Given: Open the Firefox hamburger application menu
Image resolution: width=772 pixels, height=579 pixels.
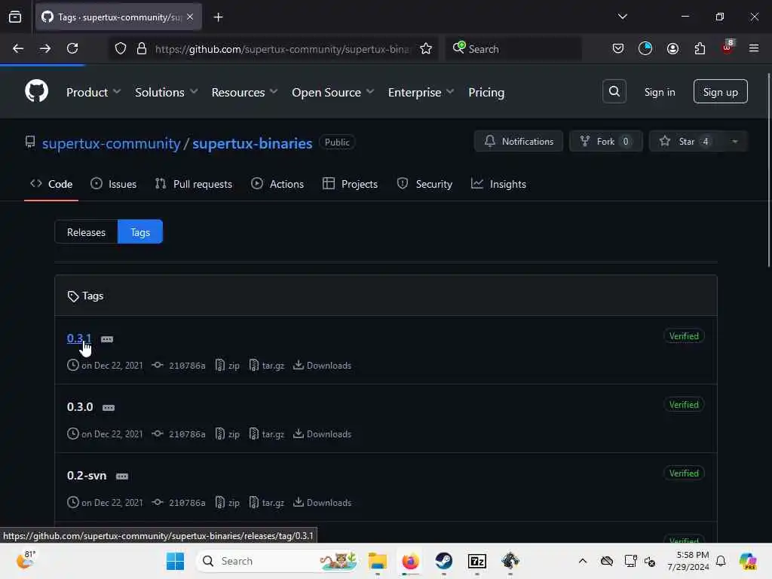Looking at the screenshot, I should 753,48.
